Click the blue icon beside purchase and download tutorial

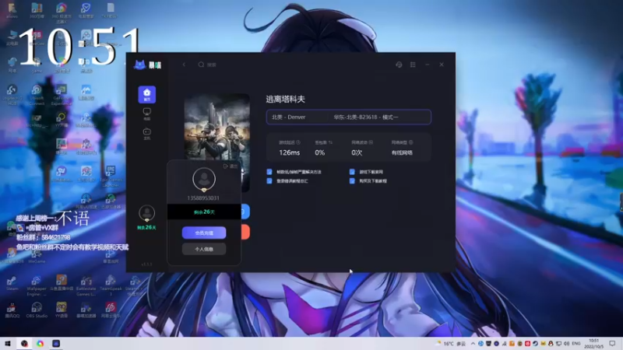point(352,181)
